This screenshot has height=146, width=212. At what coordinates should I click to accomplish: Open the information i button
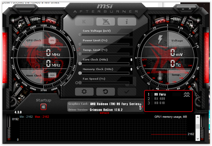(127, 22)
